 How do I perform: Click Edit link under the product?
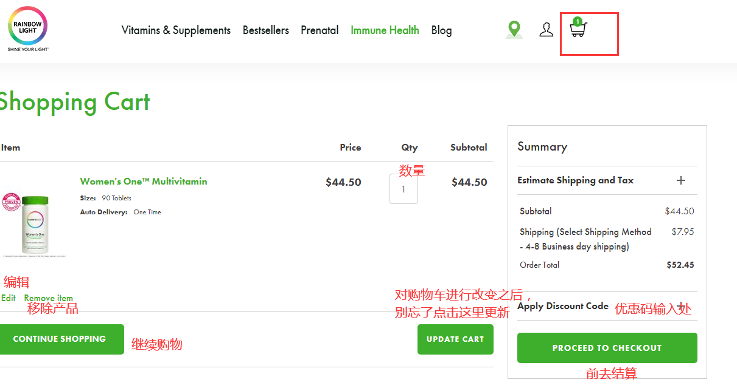pos(9,298)
